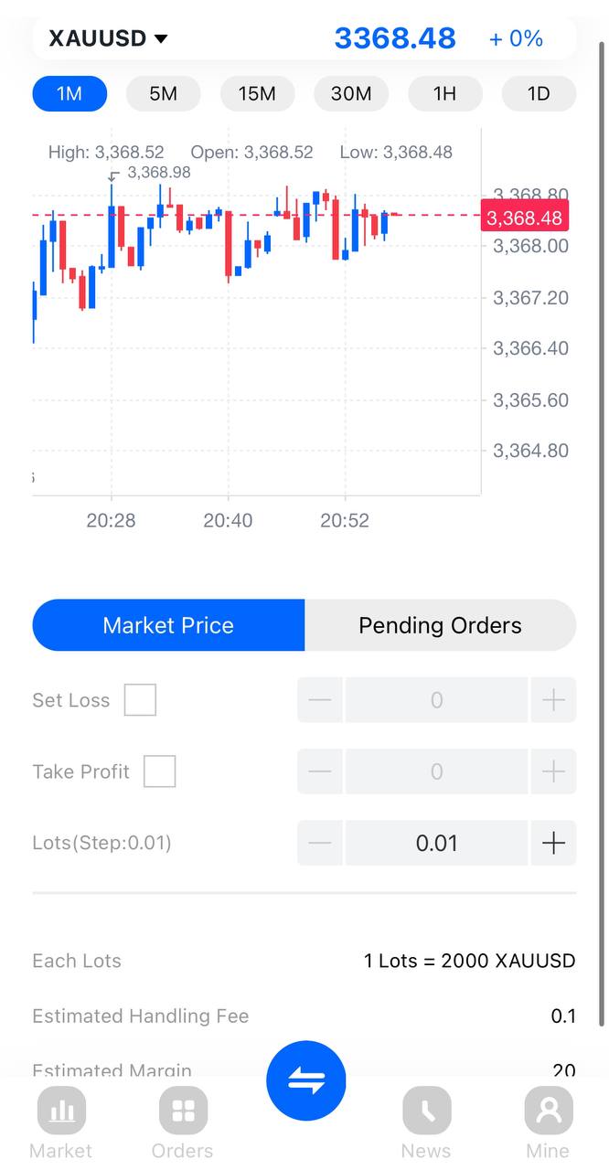
Task: Choose the 1D timeframe
Action: pos(539,93)
